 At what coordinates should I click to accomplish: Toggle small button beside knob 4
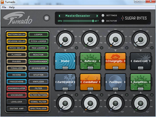click(x=152, y=48)
